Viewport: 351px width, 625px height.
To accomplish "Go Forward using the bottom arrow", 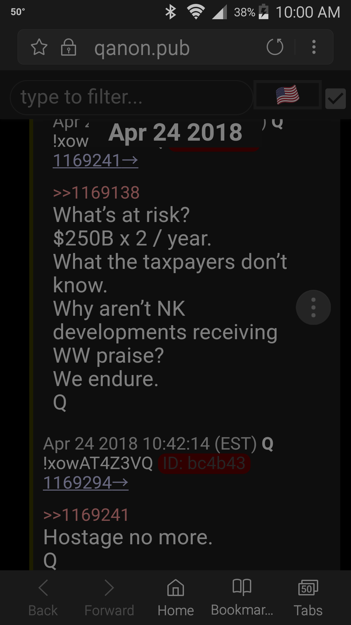I will 109,598.
